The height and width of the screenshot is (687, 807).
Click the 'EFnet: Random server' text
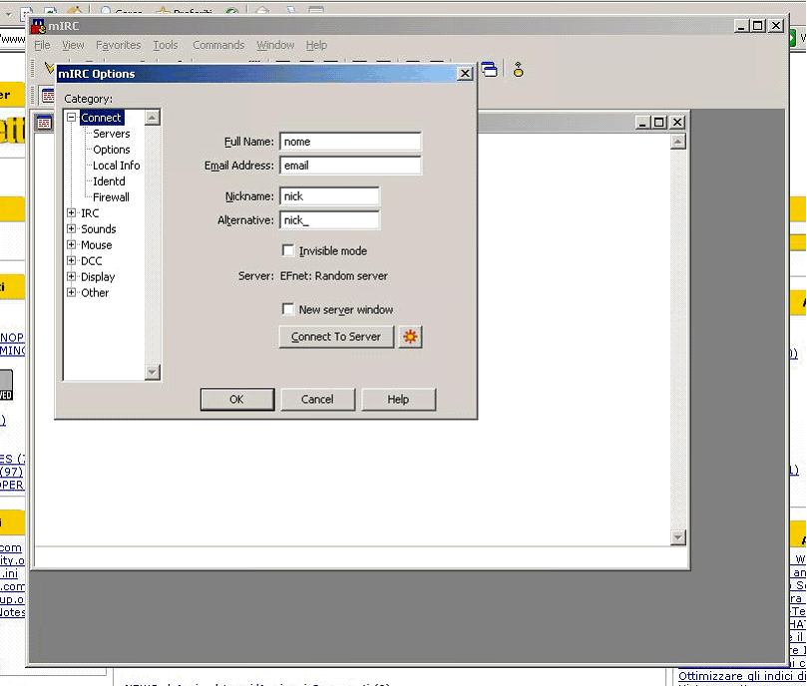point(333,276)
